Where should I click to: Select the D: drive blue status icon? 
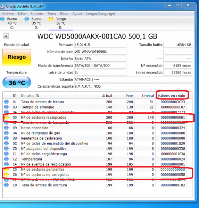pyautogui.click(x=27, y=19)
